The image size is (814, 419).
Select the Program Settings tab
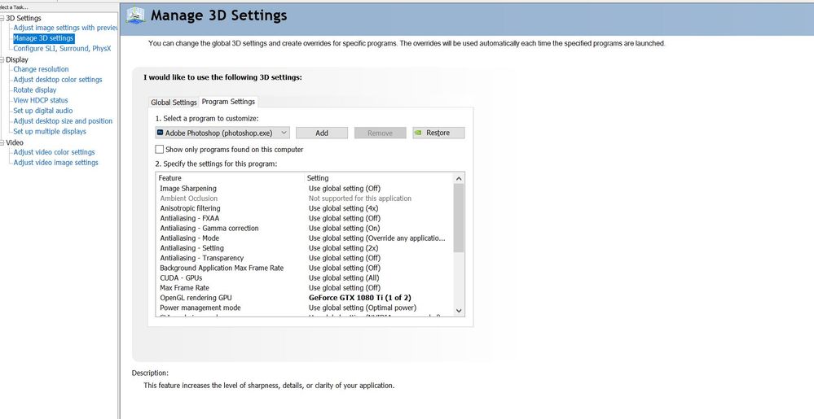coord(228,102)
